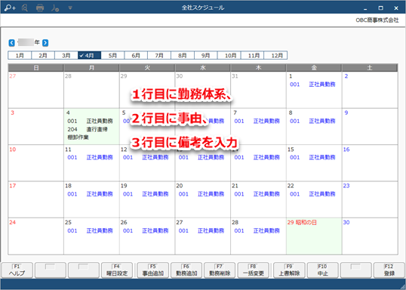Select Saturday the 9th cell

tap(370, 126)
